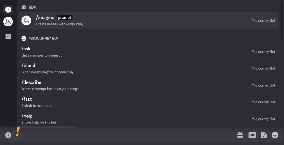Select the /ask command
This screenshot has height=145, width=284.
(x=148, y=52)
